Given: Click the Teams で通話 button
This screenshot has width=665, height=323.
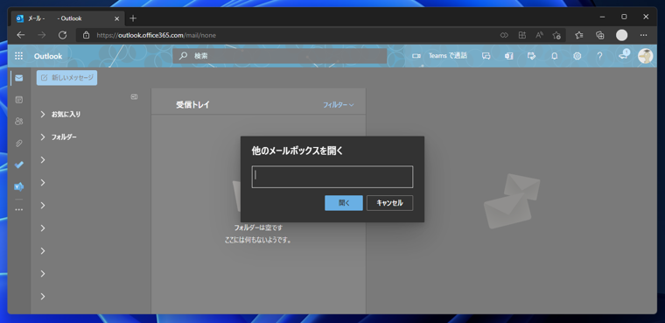Looking at the screenshot, I should pos(439,56).
